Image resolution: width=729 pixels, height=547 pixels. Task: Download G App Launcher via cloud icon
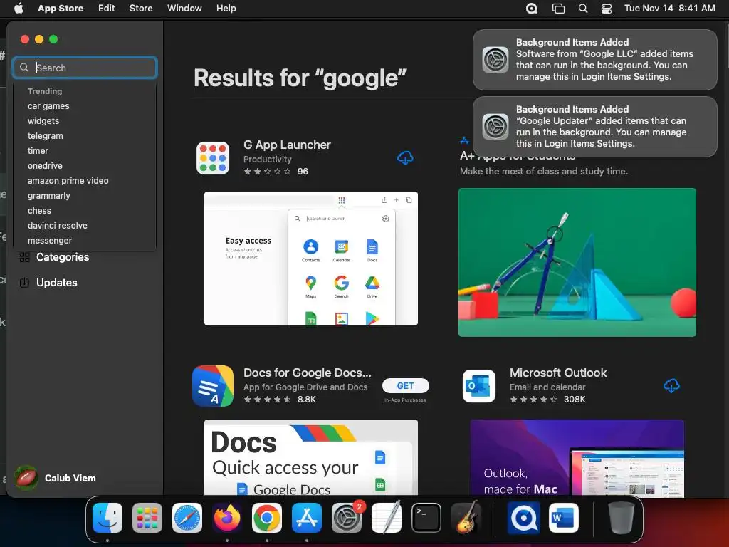pyautogui.click(x=405, y=158)
